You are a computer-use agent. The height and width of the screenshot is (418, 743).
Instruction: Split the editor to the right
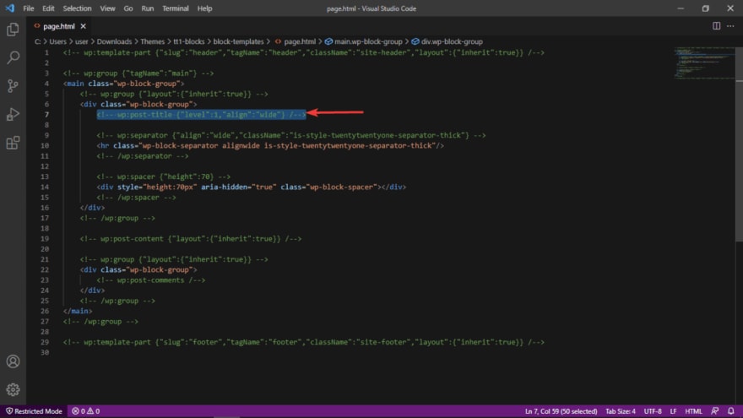(717, 26)
